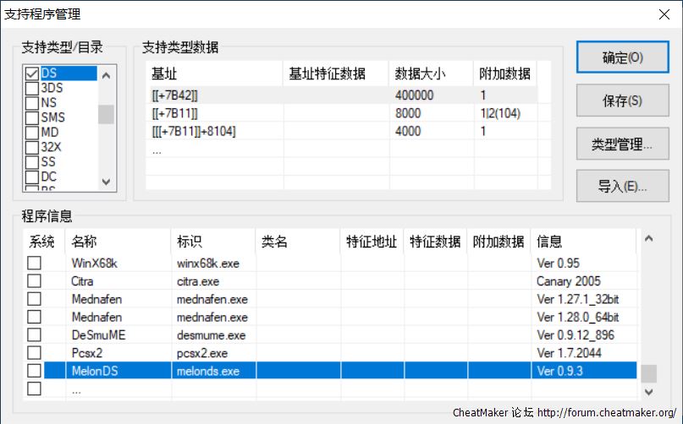Enable the 3DS type checkbox
The height and width of the screenshot is (424, 683).
click(x=32, y=89)
